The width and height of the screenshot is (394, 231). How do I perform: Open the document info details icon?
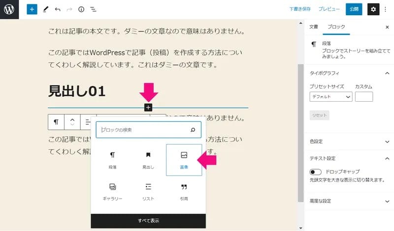[x=81, y=9]
